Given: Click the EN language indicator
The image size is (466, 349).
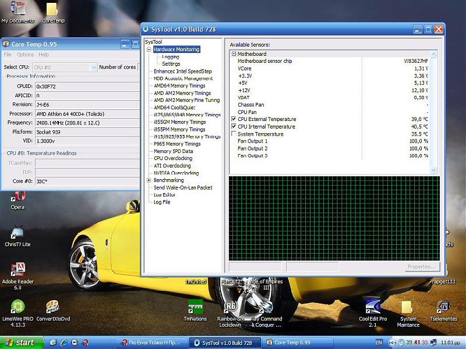Looking at the screenshot, I should (x=379, y=343).
